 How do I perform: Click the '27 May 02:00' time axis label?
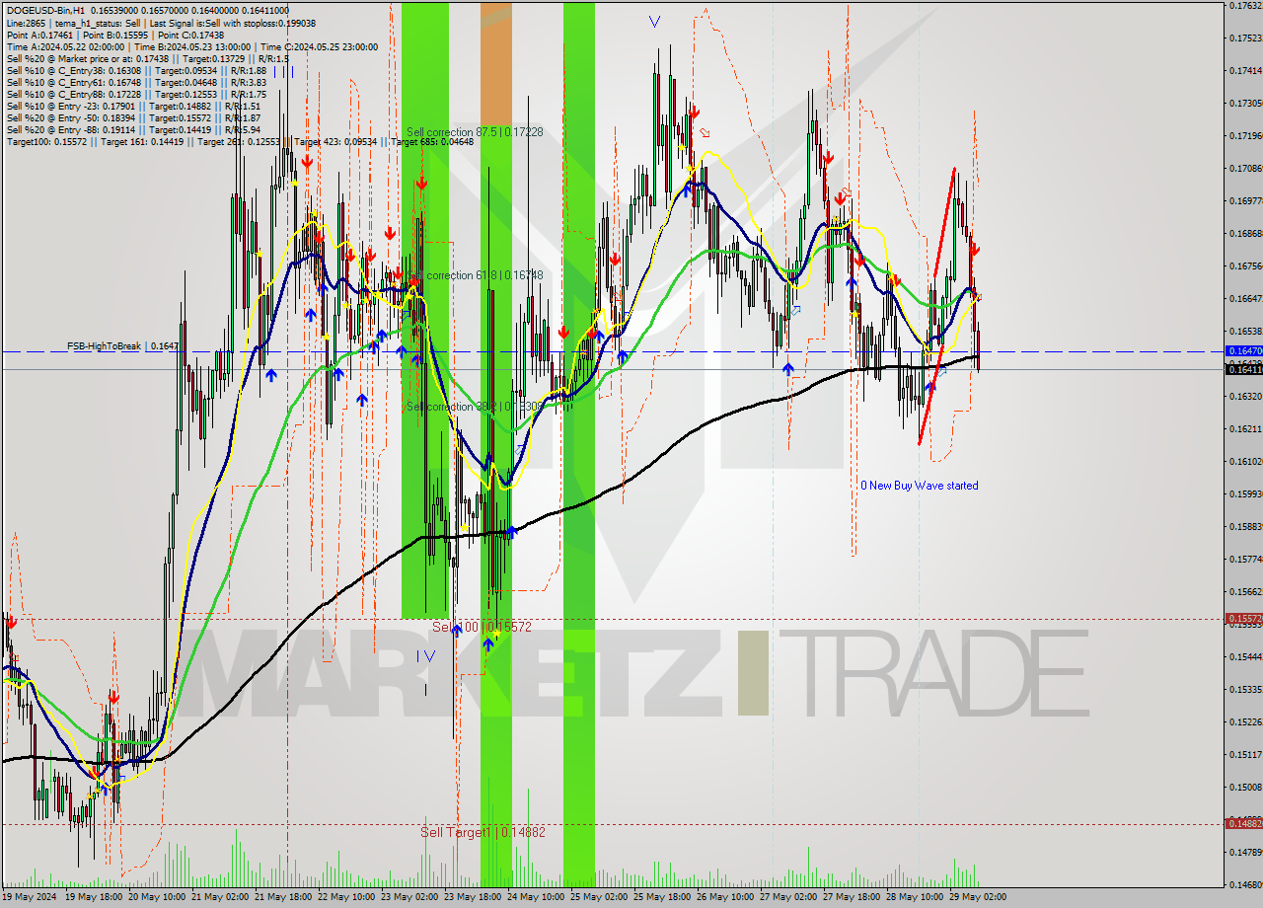787,897
